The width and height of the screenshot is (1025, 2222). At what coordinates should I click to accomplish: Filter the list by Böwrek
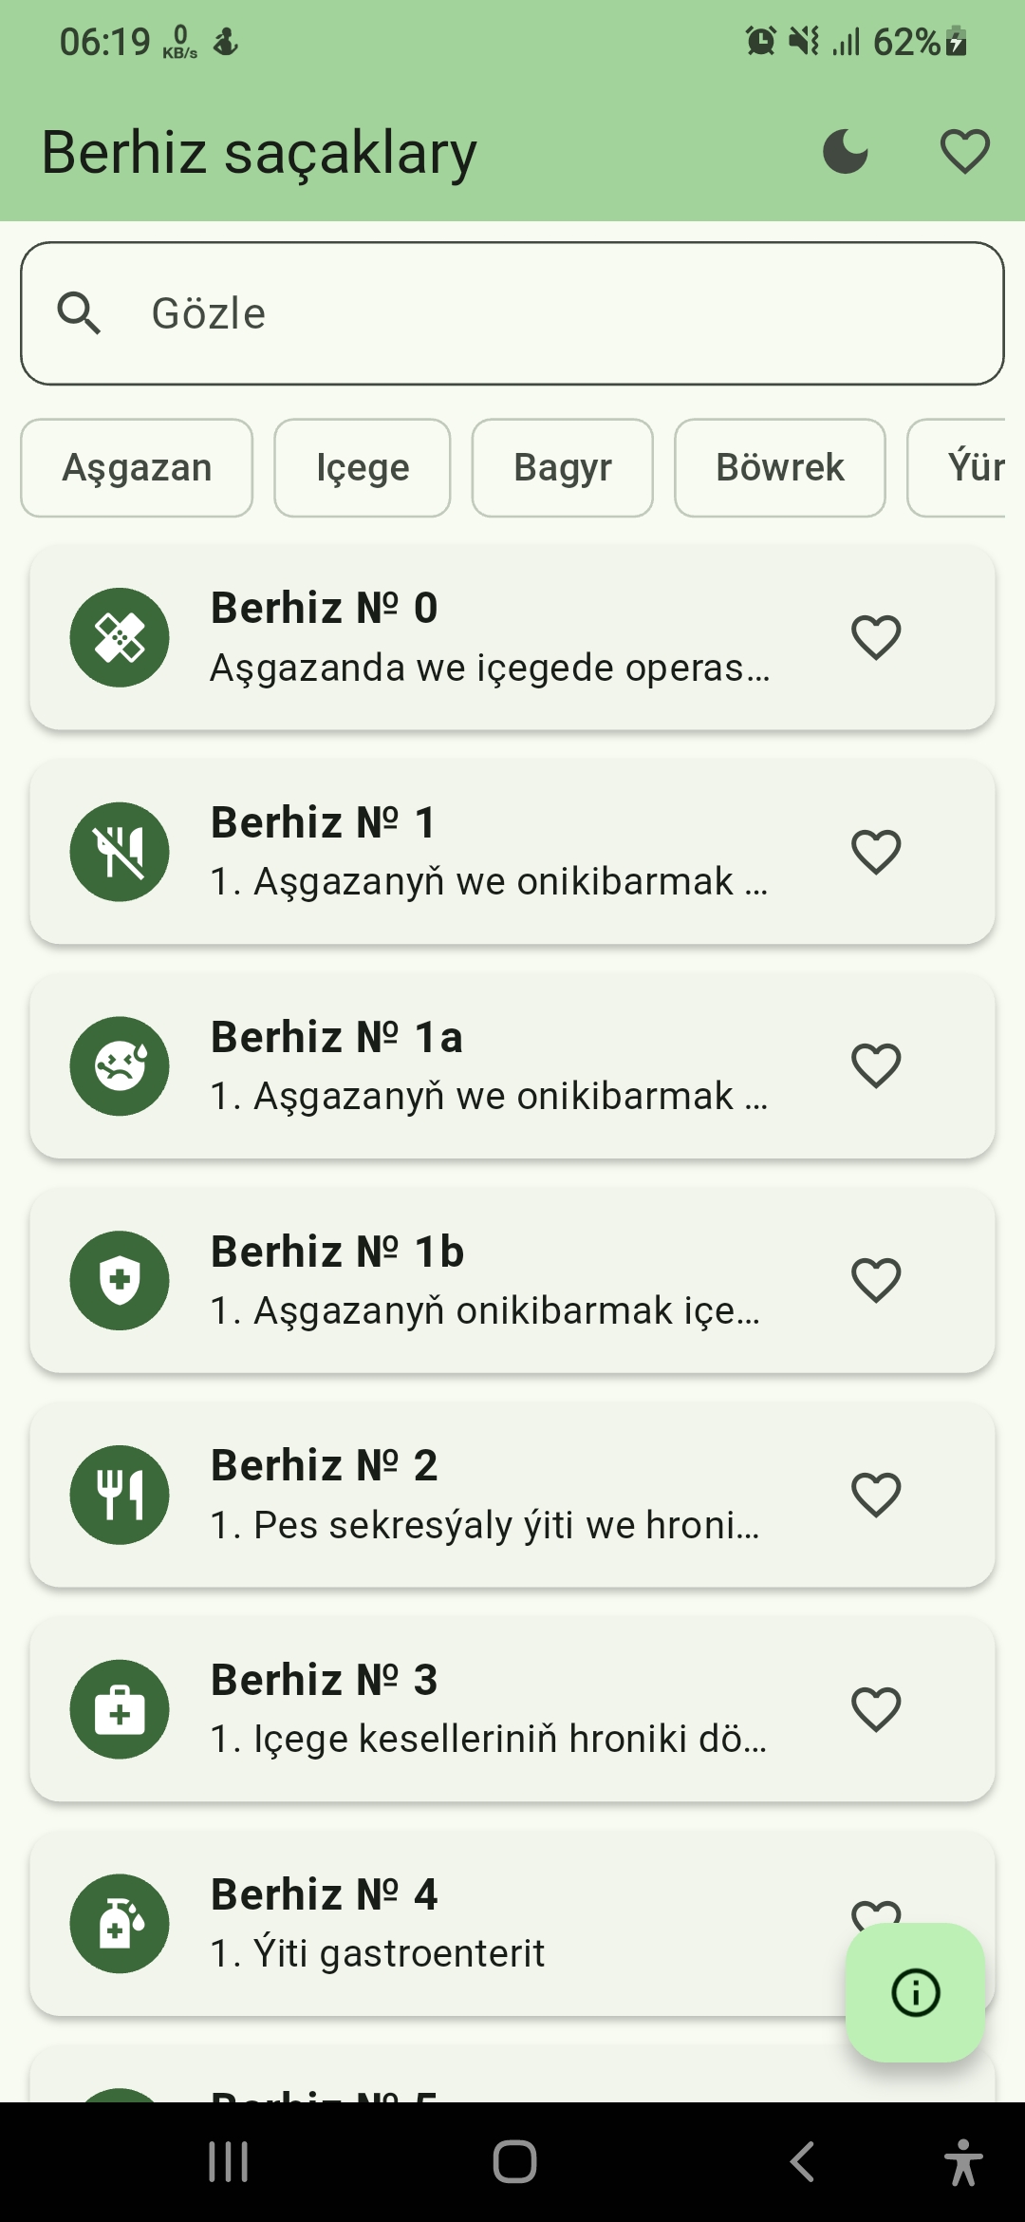(779, 468)
